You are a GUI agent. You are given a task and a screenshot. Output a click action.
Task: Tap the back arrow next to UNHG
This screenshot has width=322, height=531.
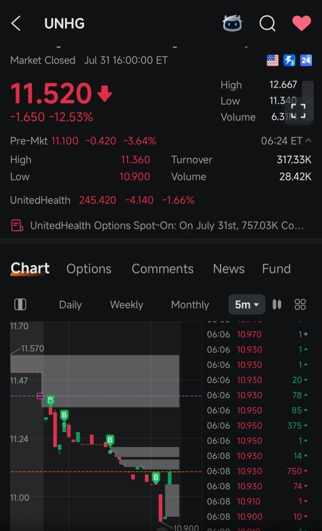[16, 24]
